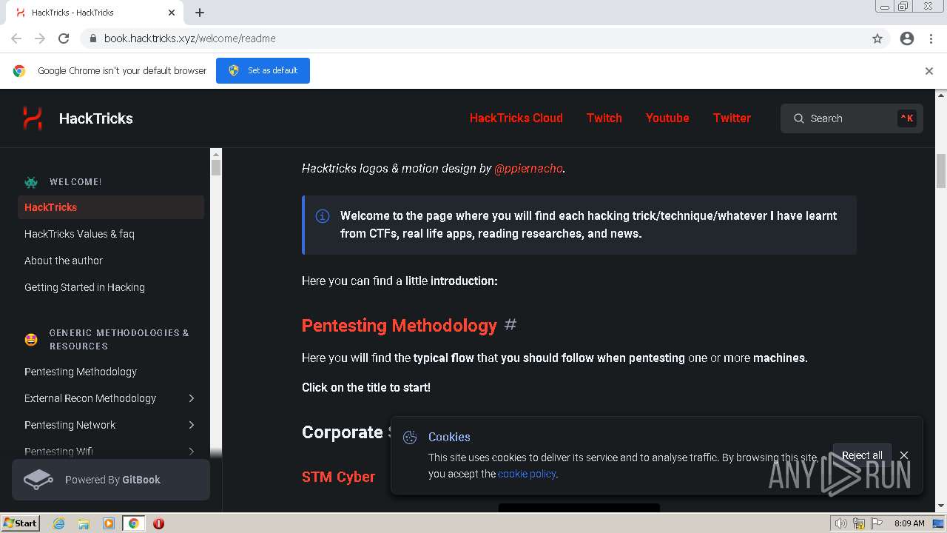Click Set as default button
This screenshot has width=947, height=533.
click(x=263, y=70)
